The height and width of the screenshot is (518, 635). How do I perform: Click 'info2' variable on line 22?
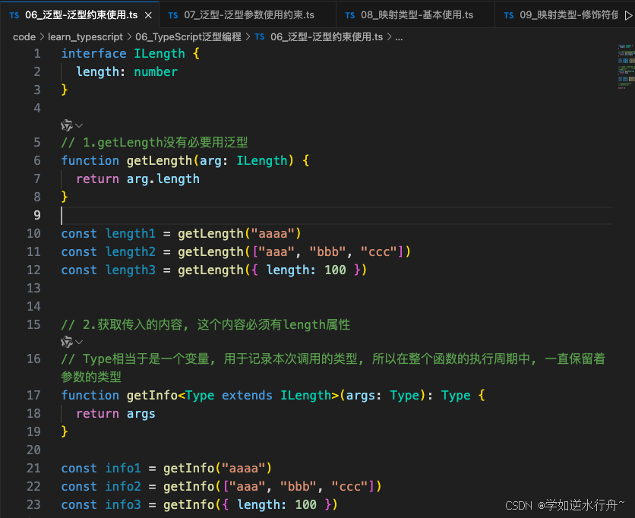(123, 486)
